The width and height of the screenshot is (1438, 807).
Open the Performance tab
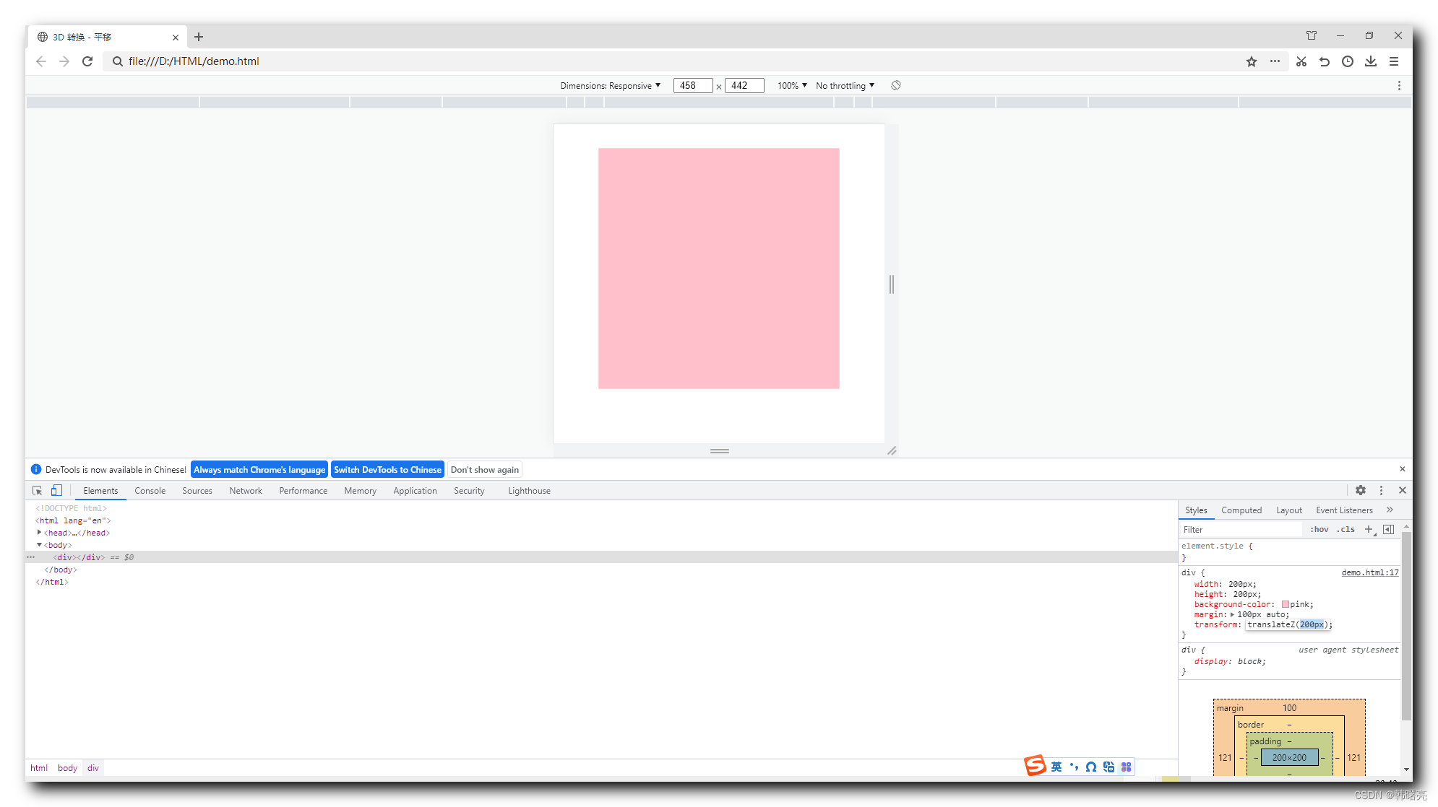coord(303,491)
